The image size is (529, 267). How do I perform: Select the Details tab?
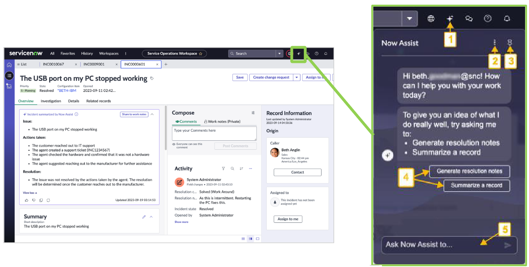[74, 101]
